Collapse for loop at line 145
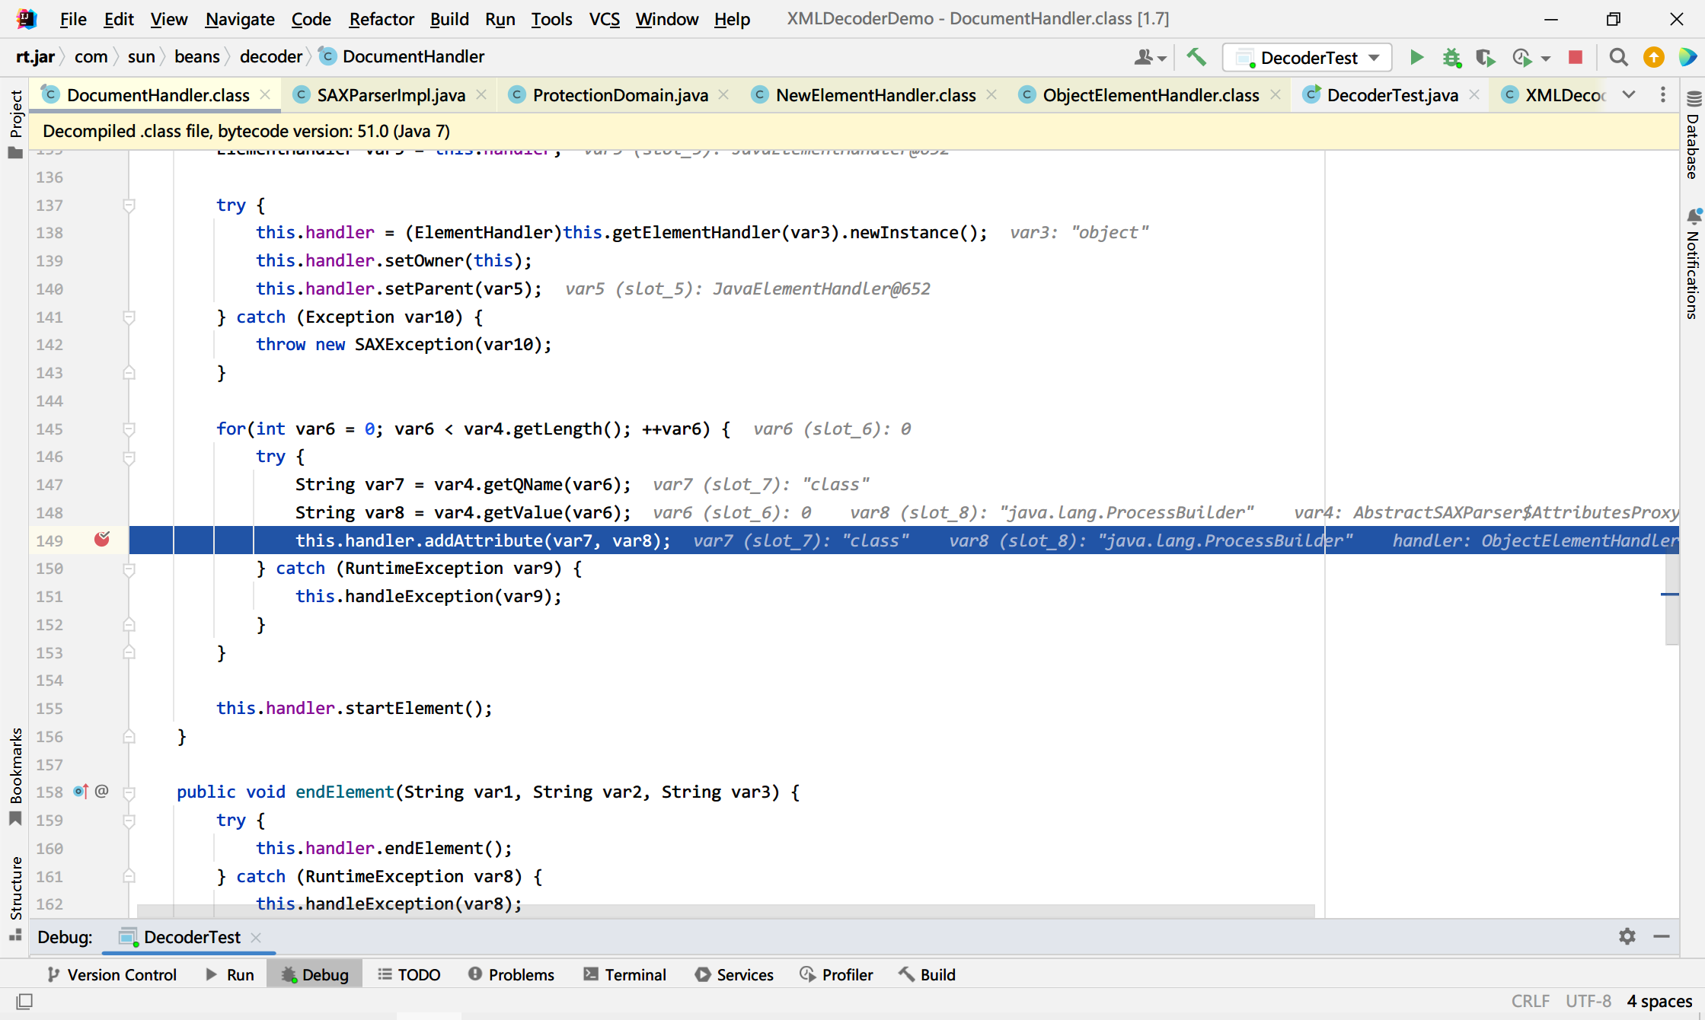The width and height of the screenshot is (1705, 1020). point(129,429)
